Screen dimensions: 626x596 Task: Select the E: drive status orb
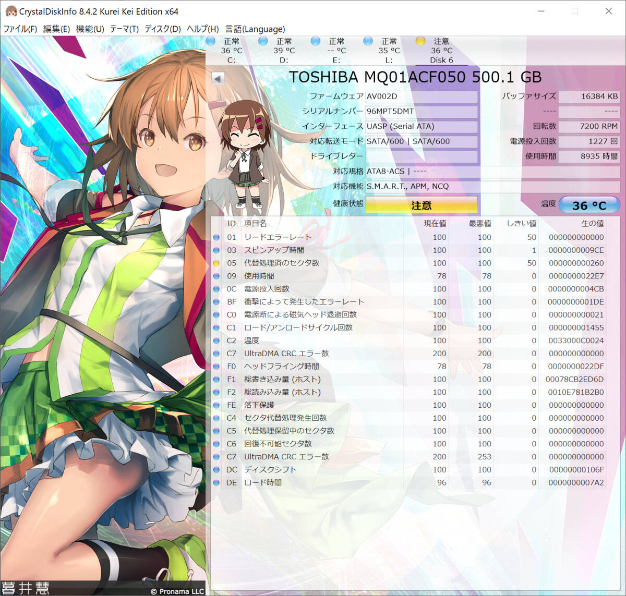315,41
